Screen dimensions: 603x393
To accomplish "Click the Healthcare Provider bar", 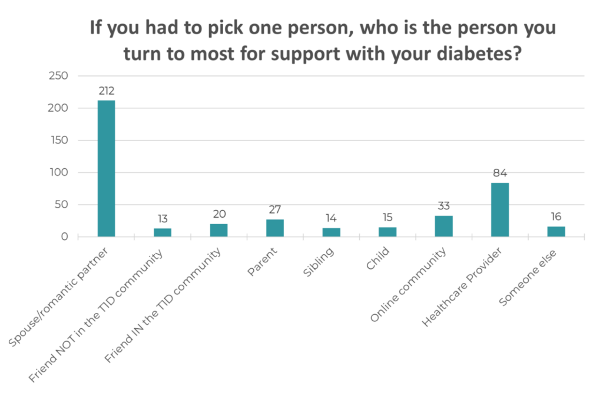I will (x=499, y=210).
